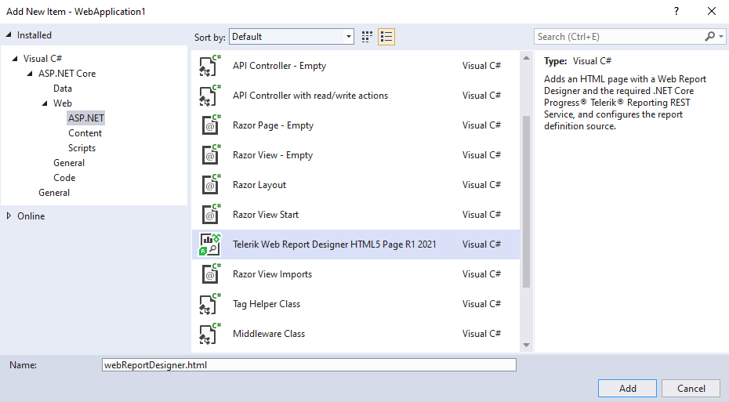Screen dimensions: 729x402
Task: Select the Code tree item
Action: (x=64, y=178)
